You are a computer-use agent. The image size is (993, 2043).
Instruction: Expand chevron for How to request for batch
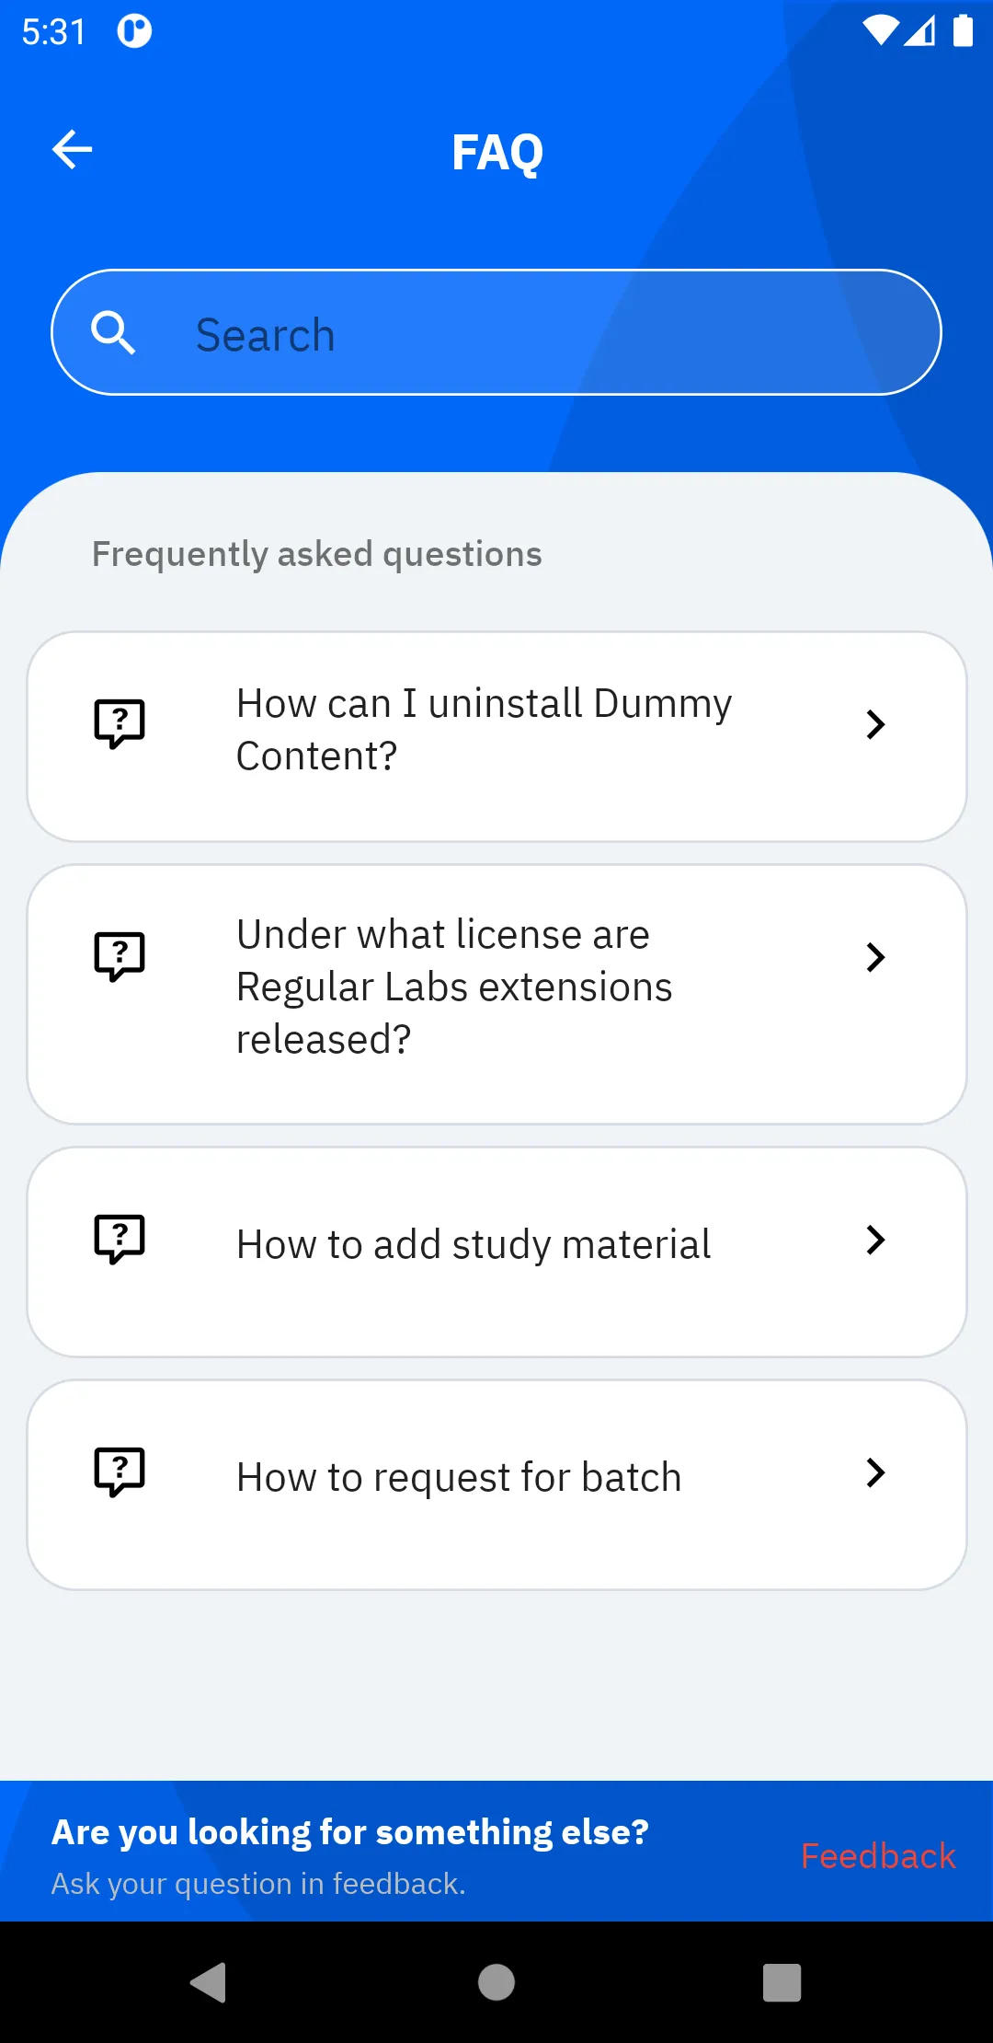click(x=875, y=1473)
